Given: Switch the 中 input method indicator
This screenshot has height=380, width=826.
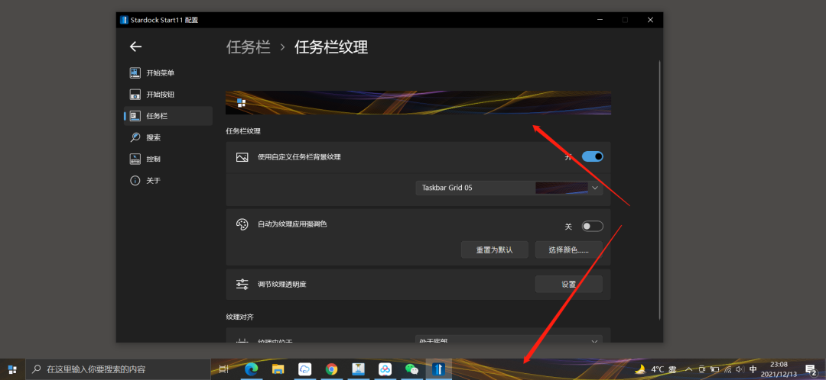Looking at the screenshot, I should tap(753, 369).
